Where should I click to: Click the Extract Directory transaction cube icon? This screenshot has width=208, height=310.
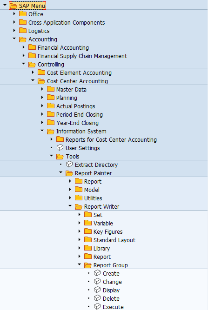[x=69, y=164]
